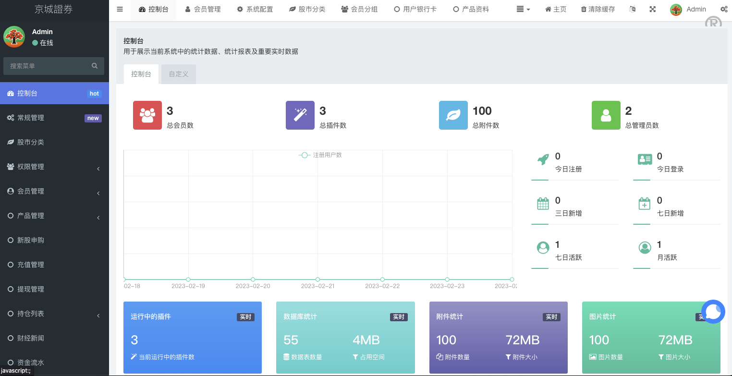Click the 清除缓存 button
This screenshot has height=376, width=732.
click(x=598, y=9)
